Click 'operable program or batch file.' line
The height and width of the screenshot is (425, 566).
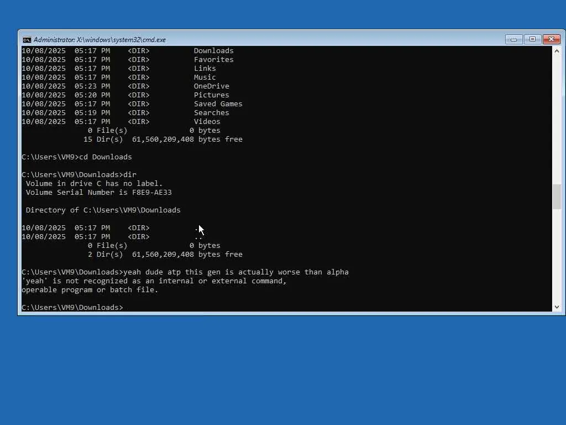pyautogui.click(x=90, y=289)
